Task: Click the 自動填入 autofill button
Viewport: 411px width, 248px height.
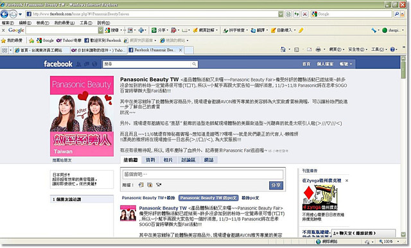Action: click(282, 30)
